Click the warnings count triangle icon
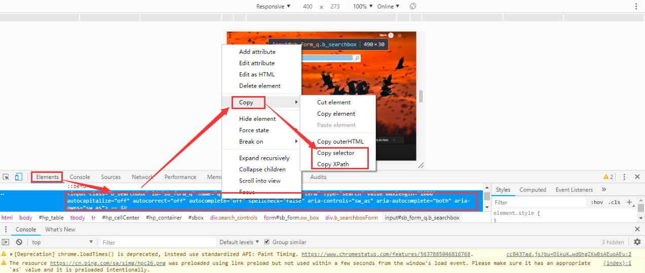 click(x=606, y=177)
